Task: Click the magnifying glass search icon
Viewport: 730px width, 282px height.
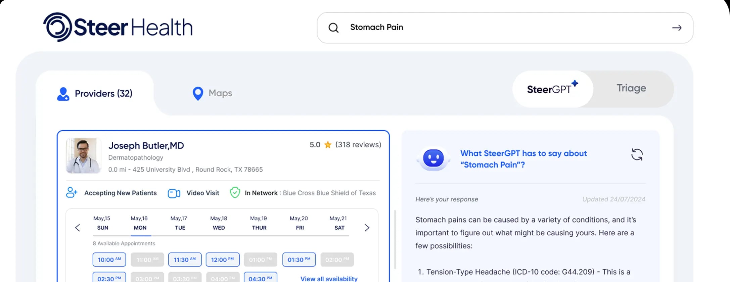Action: 333,28
